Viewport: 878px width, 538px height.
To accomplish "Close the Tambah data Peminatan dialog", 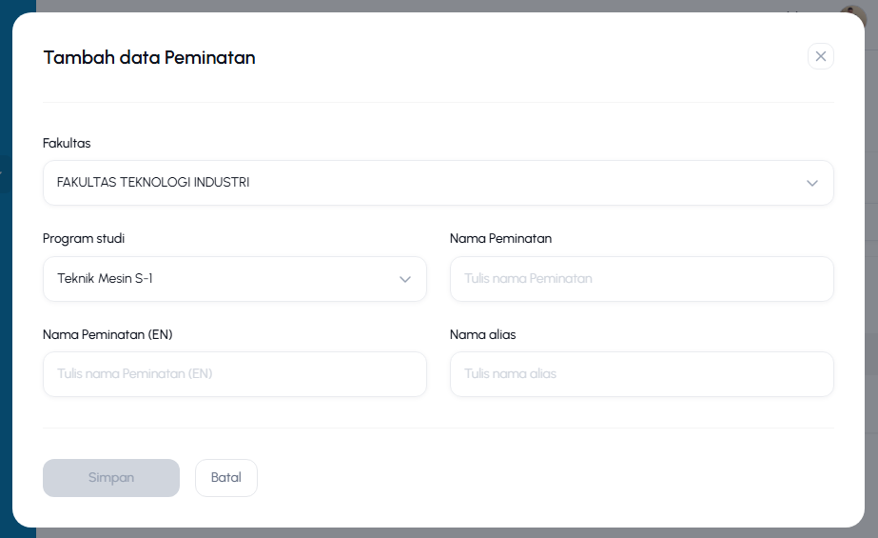I will [820, 56].
